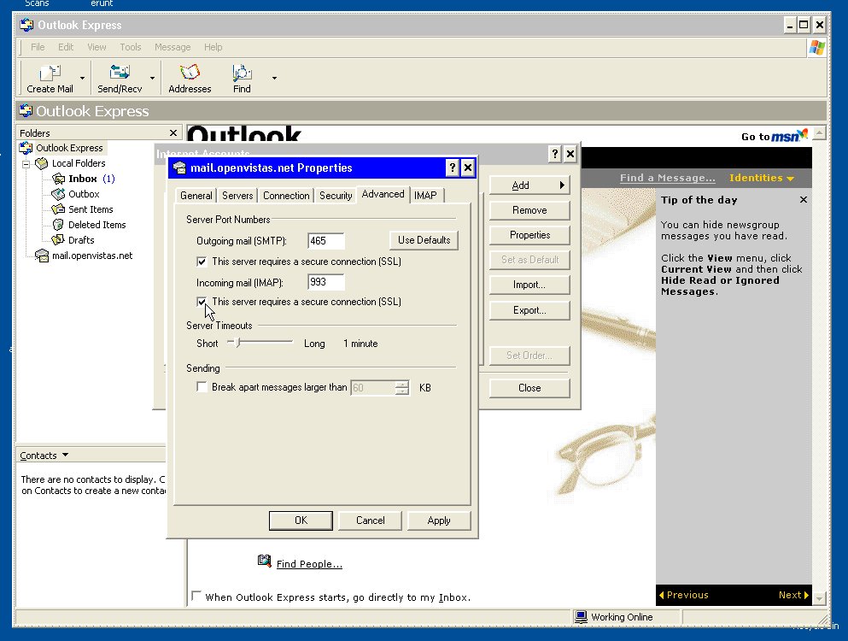
Task: Click the Find People icon
Action: tap(265, 561)
